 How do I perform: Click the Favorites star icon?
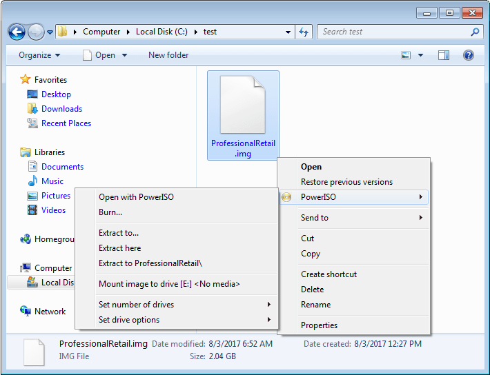click(x=26, y=79)
